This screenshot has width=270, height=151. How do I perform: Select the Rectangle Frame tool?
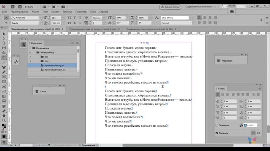coord(4,77)
